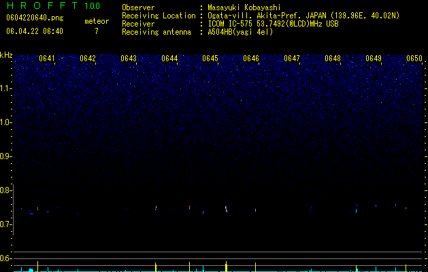Click the ICOM IC-575 receiver text
Image resolution: width=428 pixels, height=272 pixels.
pos(273,24)
